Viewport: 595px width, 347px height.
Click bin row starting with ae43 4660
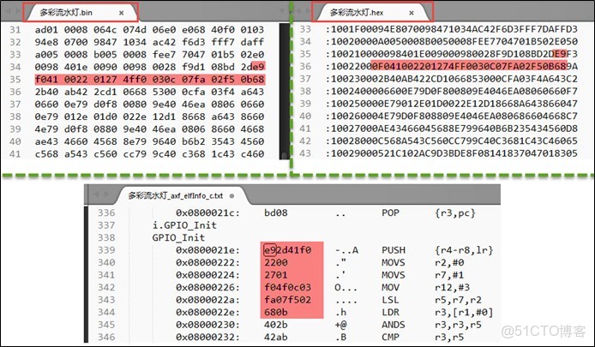(149, 141)
